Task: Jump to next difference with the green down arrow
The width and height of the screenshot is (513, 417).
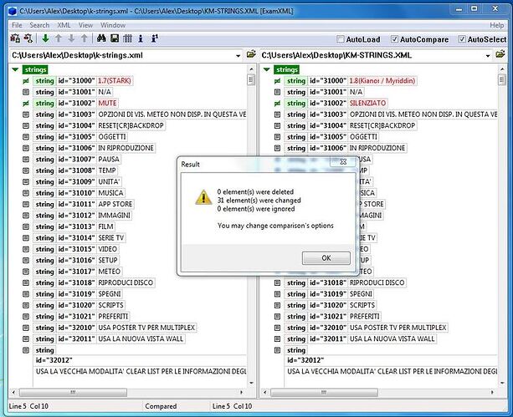Action: pyautogui.click(x=45, y=38)
